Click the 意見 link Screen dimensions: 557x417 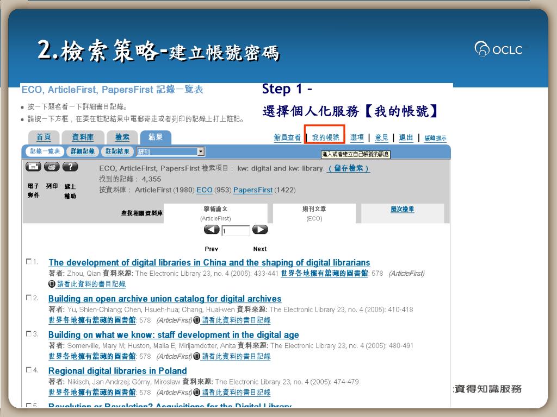pyautogui.click(x=381, y=137)
